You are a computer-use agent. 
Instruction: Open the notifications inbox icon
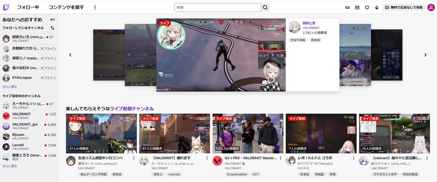click(357, 7)
